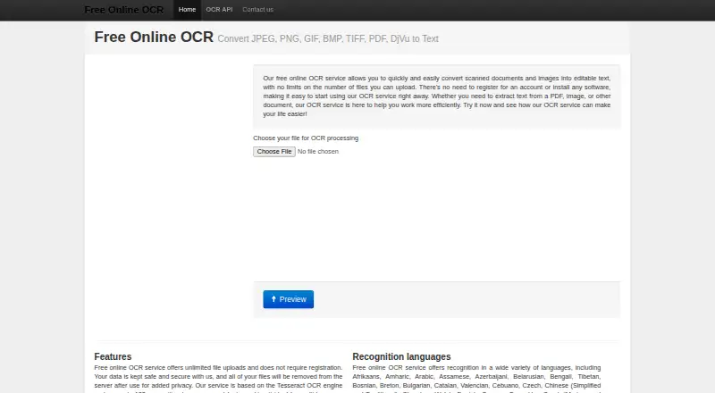
Task: Click the 'No file chosen' text
Action: coord(318,151)
